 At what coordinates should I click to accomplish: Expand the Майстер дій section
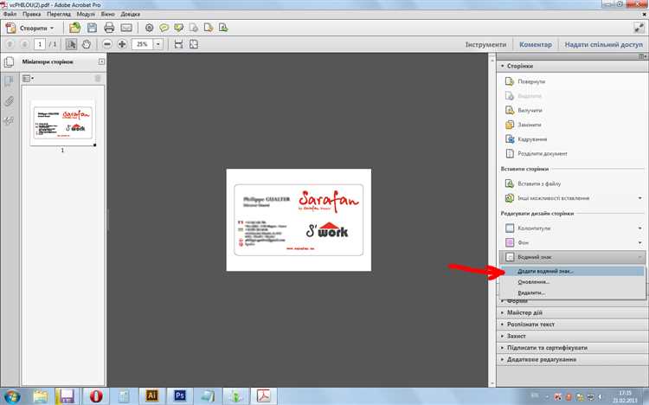tap(572, 312)
